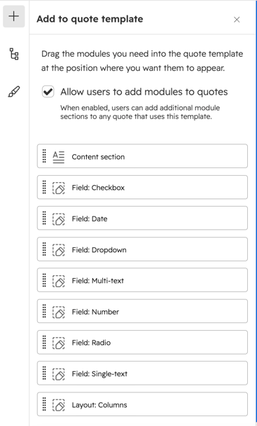Click the Add to quote template heading
Viewport: 257px width, 426px height.
(90, 20)
